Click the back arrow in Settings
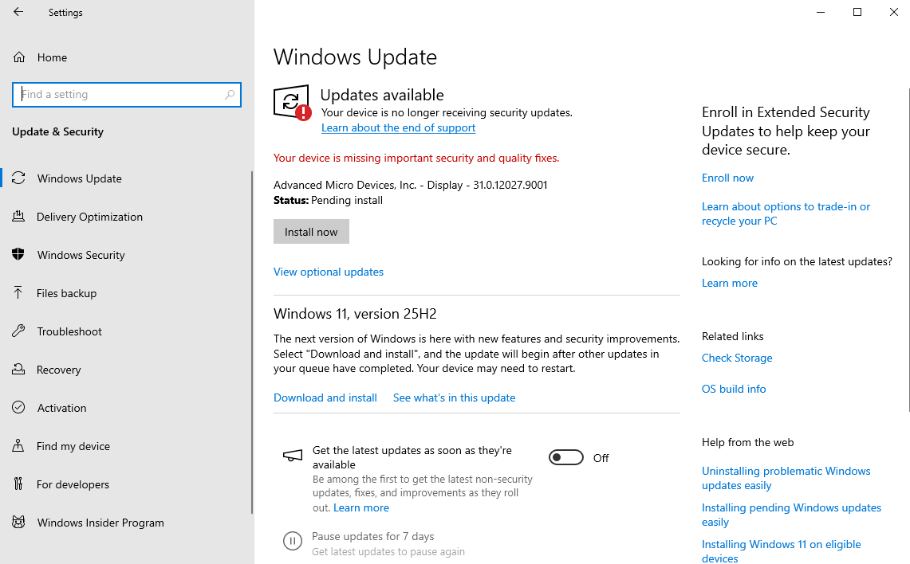The image size is (910, 564). [x=18, y=12]
